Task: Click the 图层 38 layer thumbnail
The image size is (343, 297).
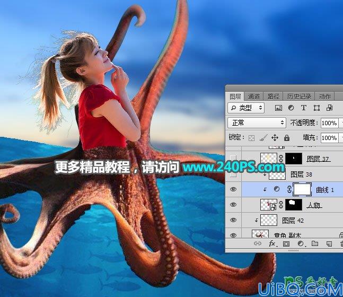Action: pyautogui.click(x=277, y=175)
